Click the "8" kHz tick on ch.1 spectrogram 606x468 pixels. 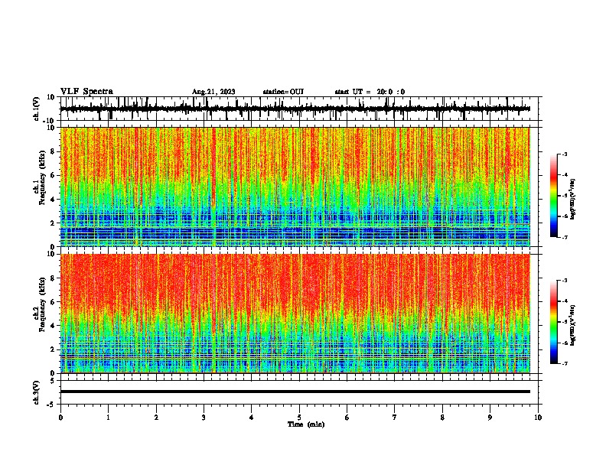[53, 151]
